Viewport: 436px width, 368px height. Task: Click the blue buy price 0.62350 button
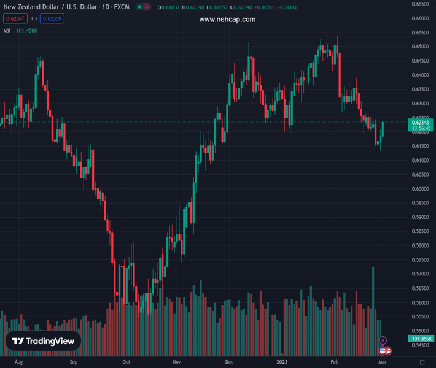point(52,18)
